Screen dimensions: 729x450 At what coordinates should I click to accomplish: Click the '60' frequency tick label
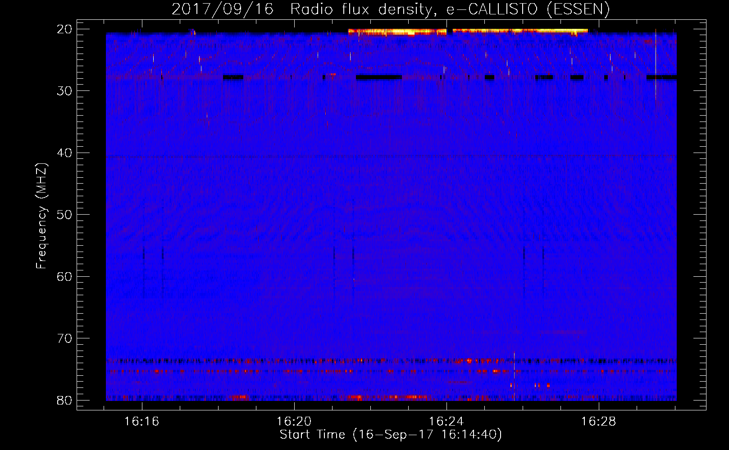coord(65,276)
